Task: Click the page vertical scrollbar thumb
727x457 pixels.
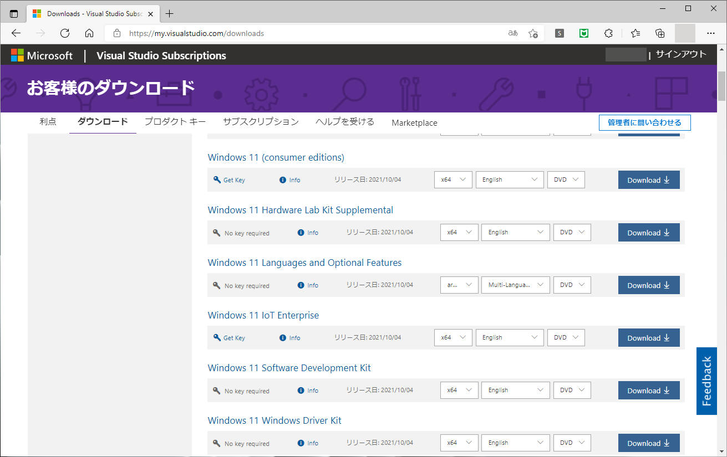Action: (722, 86)
